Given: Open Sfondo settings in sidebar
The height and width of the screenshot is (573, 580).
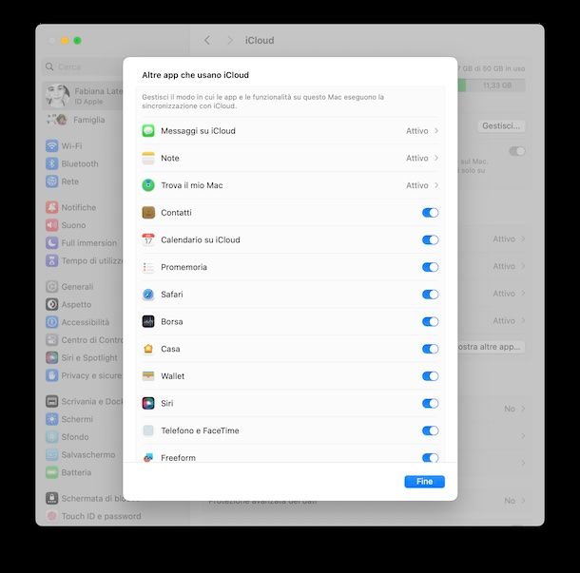Looking at the screenshot, I should [68, 437].
